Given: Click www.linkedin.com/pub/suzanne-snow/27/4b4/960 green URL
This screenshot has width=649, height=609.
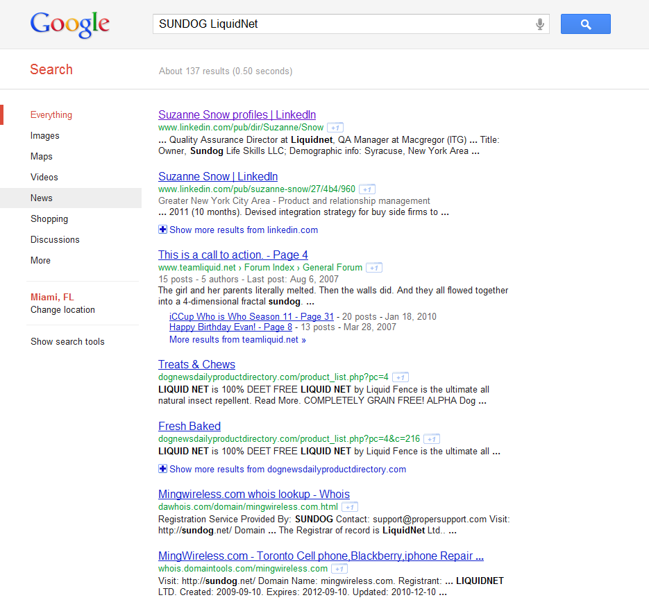Looking at the screenshot, I should [257, 189].
